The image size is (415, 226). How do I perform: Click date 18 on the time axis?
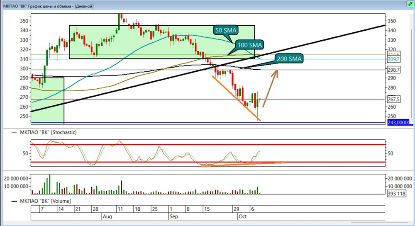pyautogui.click(x=137, y=209)
